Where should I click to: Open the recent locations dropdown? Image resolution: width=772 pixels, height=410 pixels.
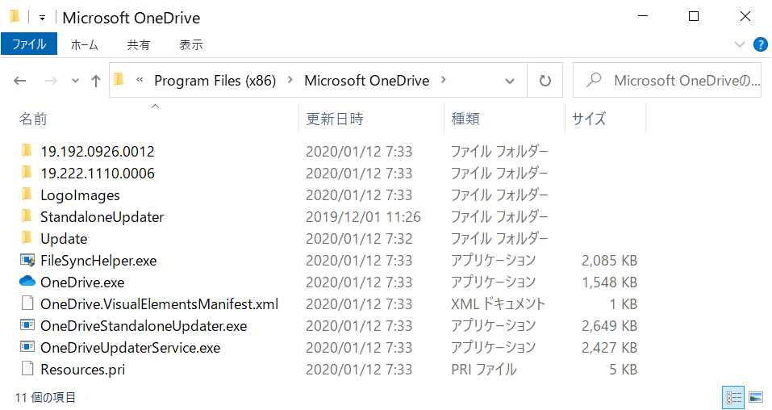point(75,81)
